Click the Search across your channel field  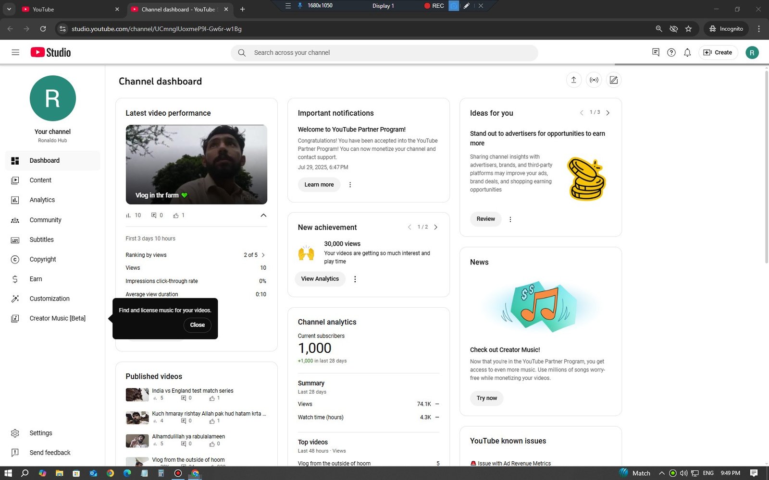coord(384,53)
